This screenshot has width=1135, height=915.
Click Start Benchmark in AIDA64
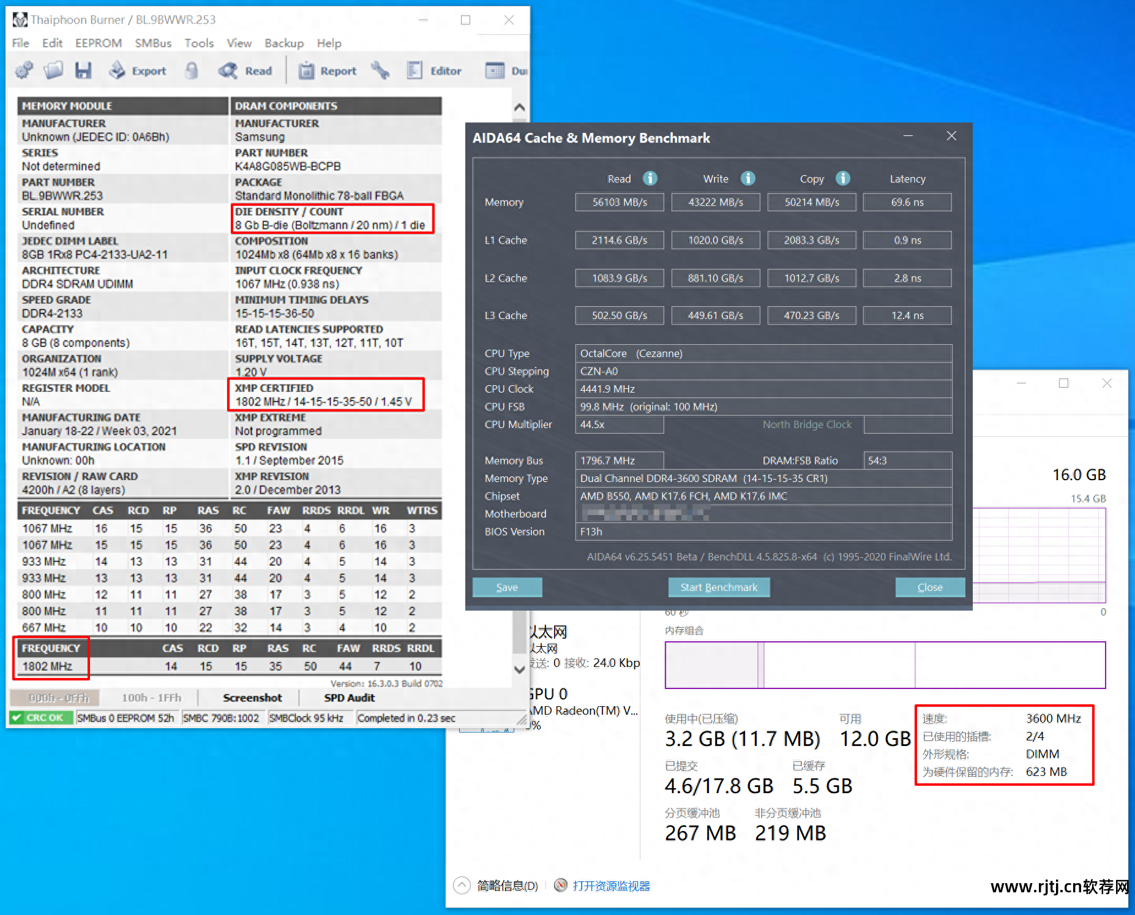[x=719, y=587]
